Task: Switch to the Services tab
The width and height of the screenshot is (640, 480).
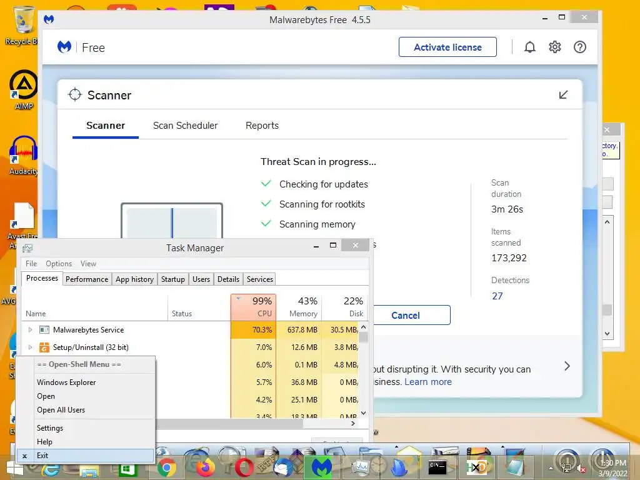Action: [259, 279]
